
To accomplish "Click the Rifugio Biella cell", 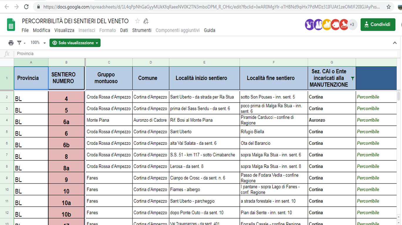I will [x=273, y=132].
